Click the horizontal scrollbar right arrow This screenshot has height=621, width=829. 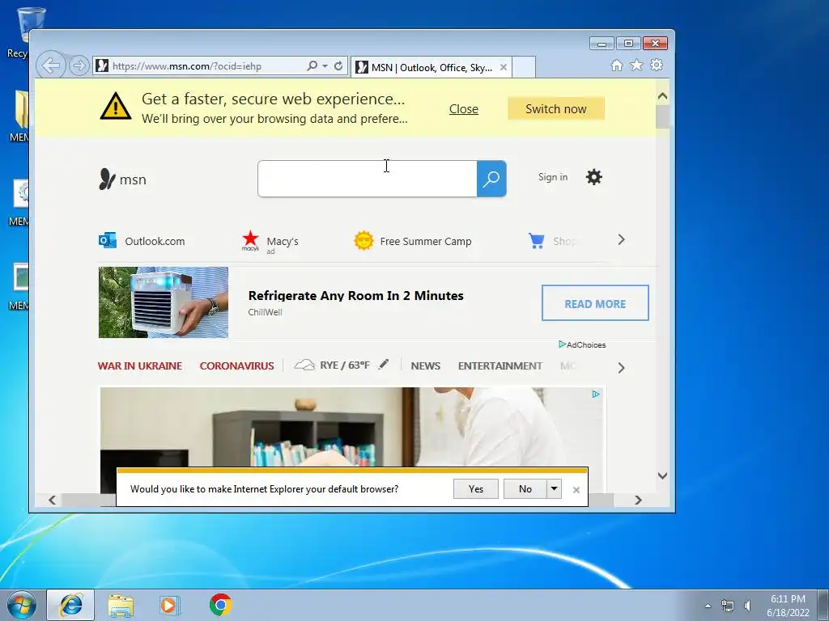pos(638,500)
